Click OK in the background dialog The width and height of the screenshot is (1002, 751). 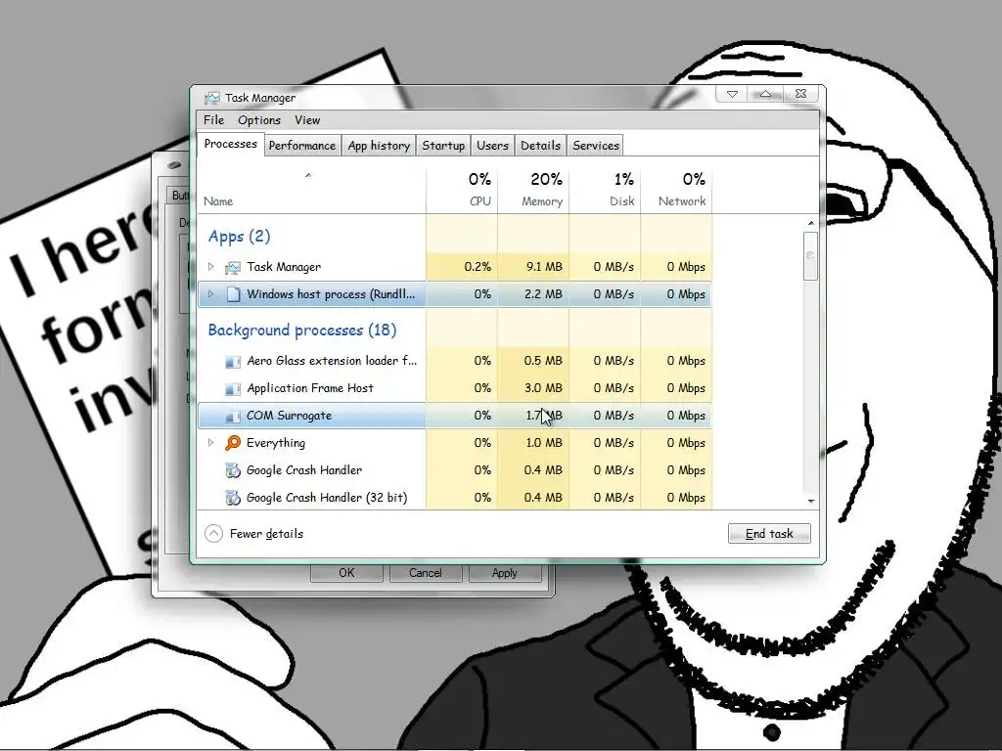click(346, 573)
